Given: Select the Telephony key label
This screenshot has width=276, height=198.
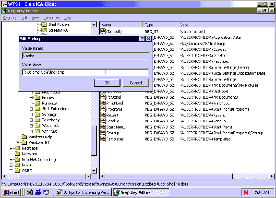Looking at the screenshot, I should click(x=51, y=120).
